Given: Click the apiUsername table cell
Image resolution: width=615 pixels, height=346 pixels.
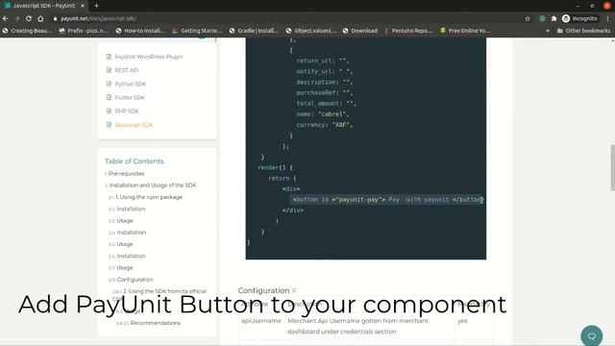Looking at the screenshot, I should pos(261,321).
